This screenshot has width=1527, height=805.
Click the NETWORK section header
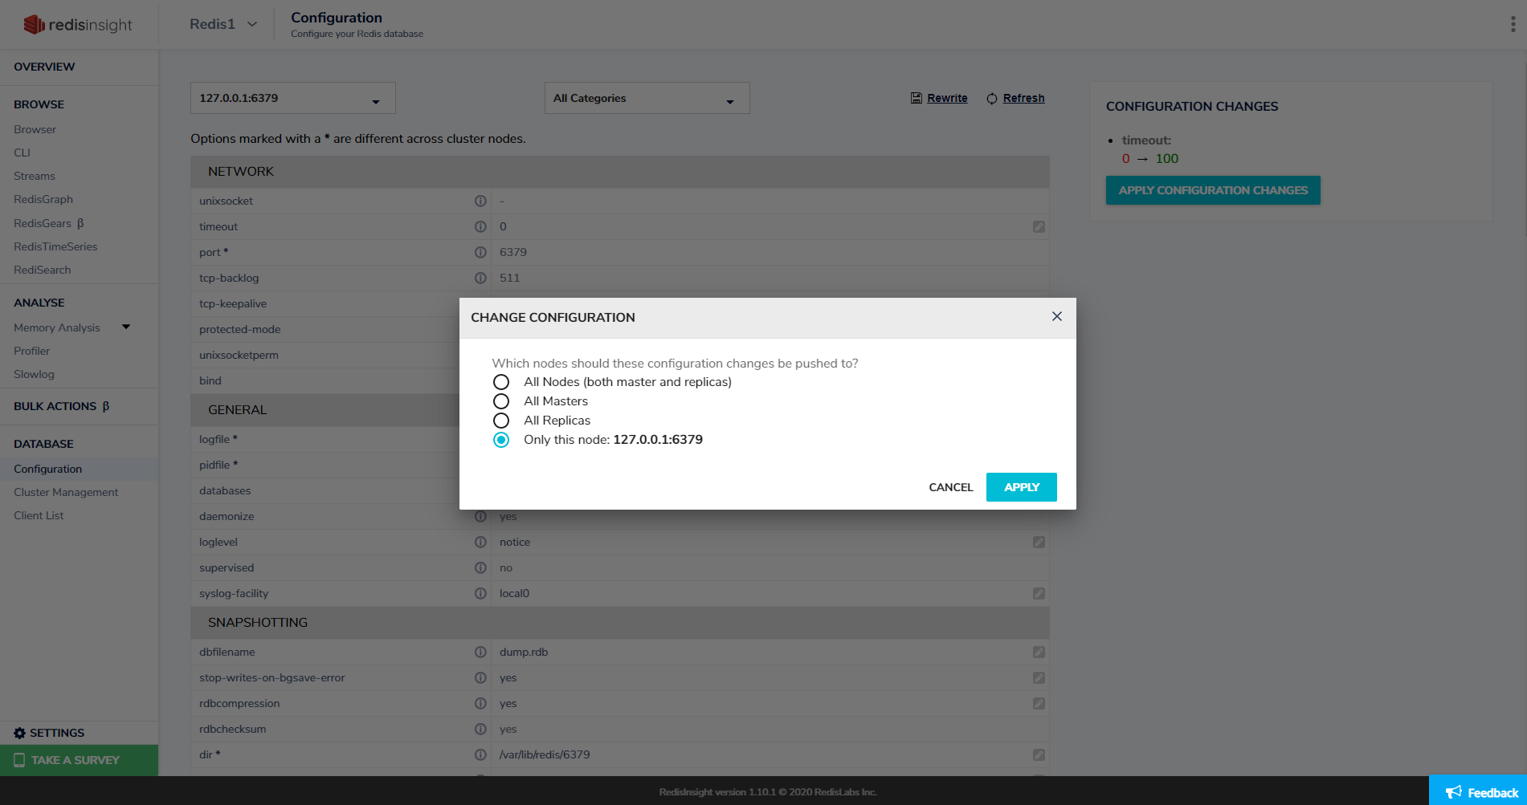(x=620, y=172)
